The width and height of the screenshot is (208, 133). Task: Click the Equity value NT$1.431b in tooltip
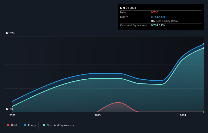tap(158, 17)
